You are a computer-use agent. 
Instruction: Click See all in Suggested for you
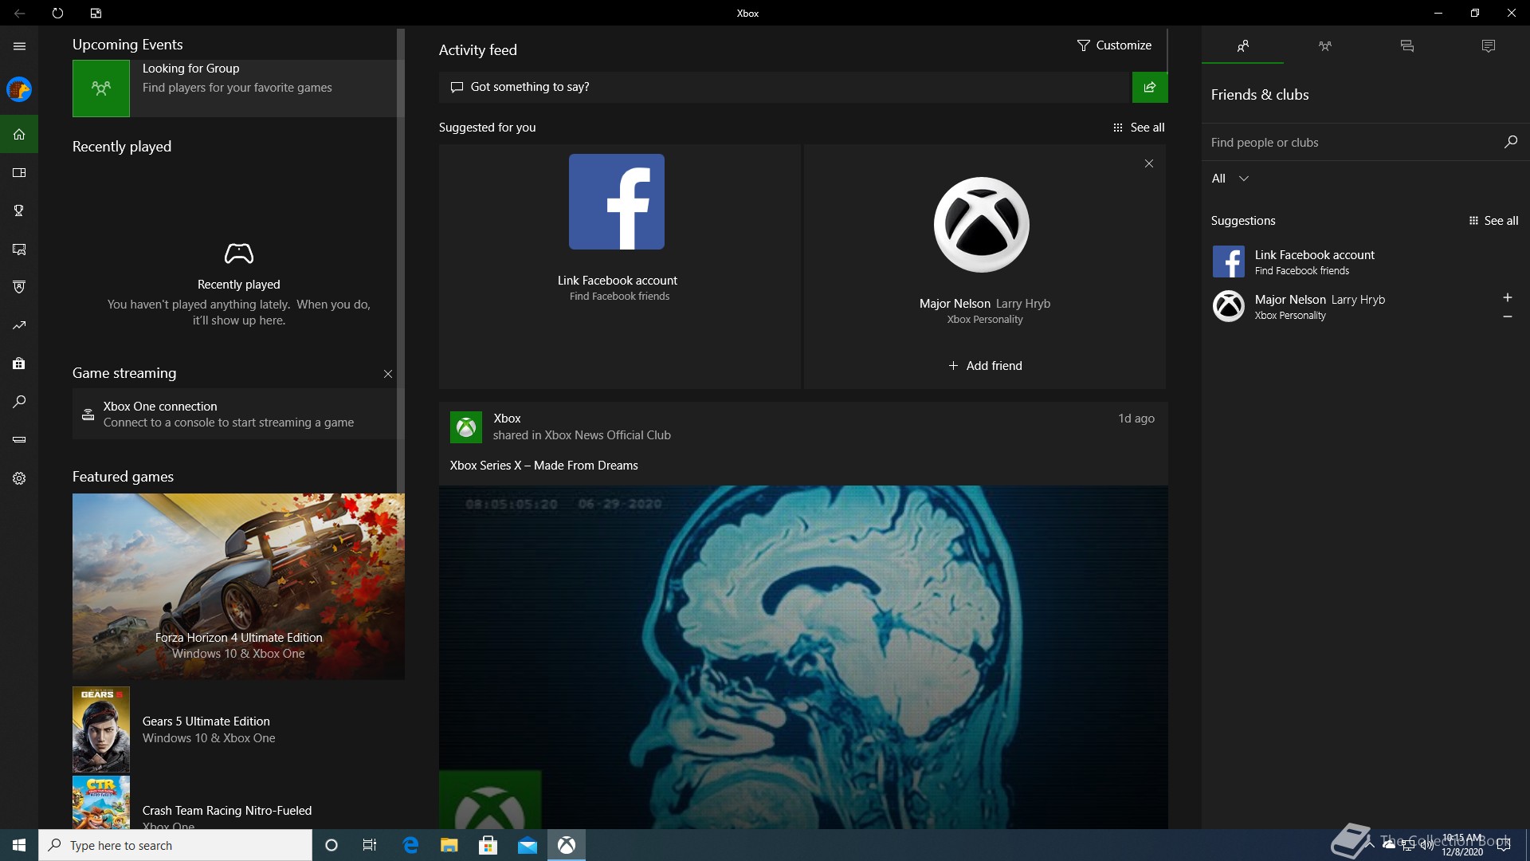[1139, 128]
